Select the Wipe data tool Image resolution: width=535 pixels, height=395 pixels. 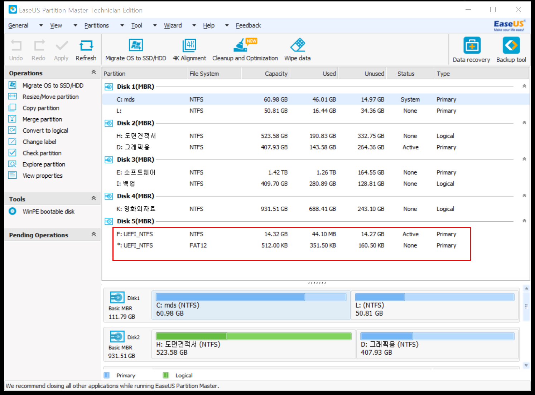pos(298,50)
